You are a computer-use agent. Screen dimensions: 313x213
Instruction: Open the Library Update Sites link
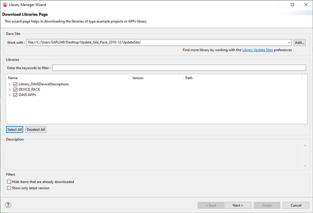[257, 50]
